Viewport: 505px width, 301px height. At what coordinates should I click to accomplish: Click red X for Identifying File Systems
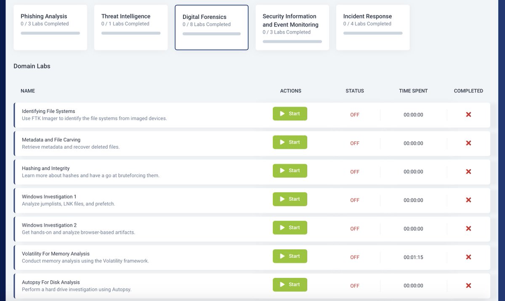click(x=468, y=115)
